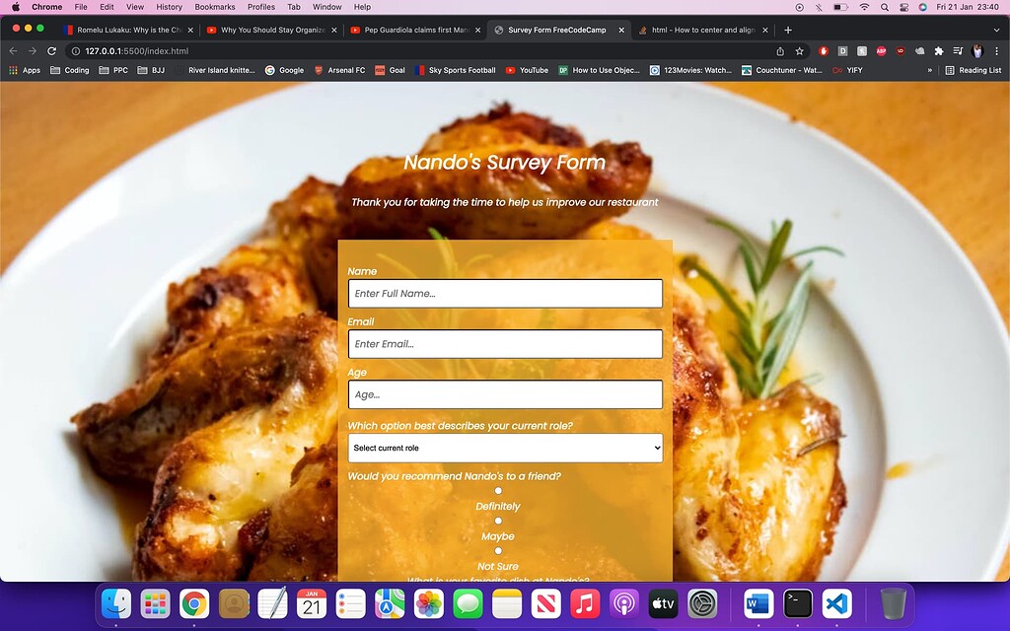Select the Maybe radio button
Screen dimensions: 1010x631
point(498,521)
